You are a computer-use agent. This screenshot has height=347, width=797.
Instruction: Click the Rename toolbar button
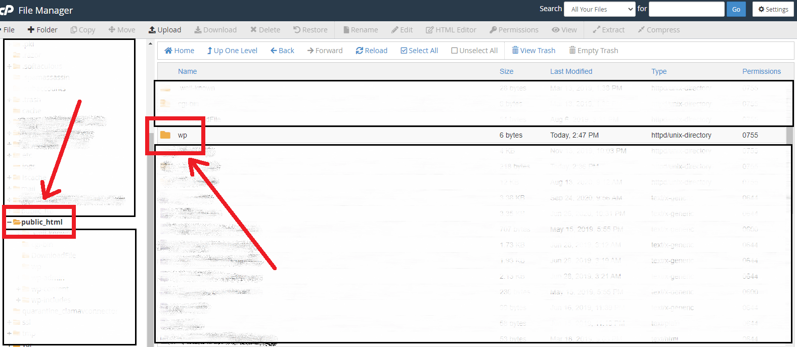pyautogui.click(x=361, y=30)
